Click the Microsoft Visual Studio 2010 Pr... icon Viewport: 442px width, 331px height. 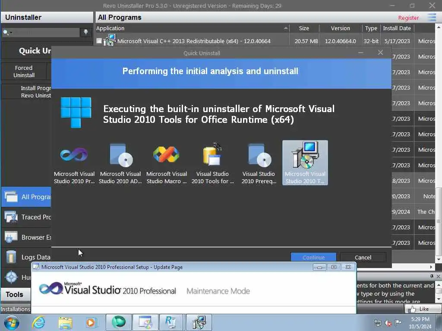74,163
